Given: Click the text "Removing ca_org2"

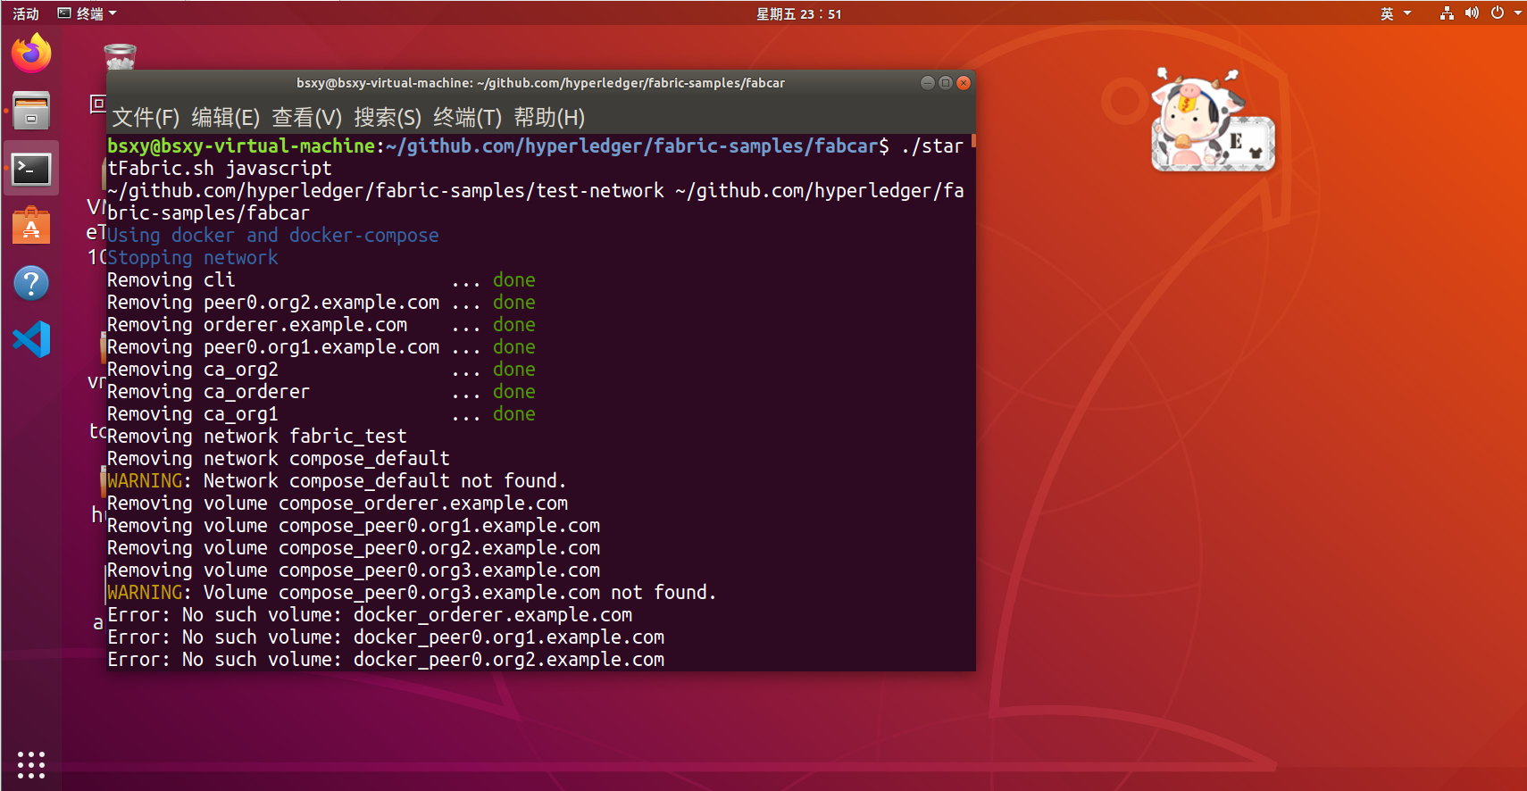Looking at the screenshot, I should pyautogui.click(x=193, y=369).
